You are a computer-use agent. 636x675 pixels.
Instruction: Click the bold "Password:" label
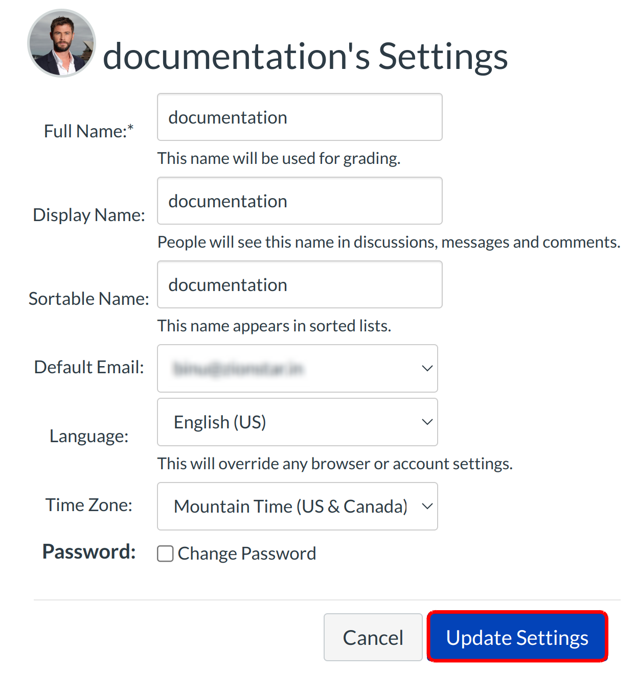point(89,552)
